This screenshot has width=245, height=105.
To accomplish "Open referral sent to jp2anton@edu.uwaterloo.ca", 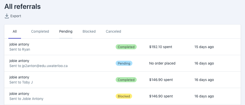I will point(38,66).
